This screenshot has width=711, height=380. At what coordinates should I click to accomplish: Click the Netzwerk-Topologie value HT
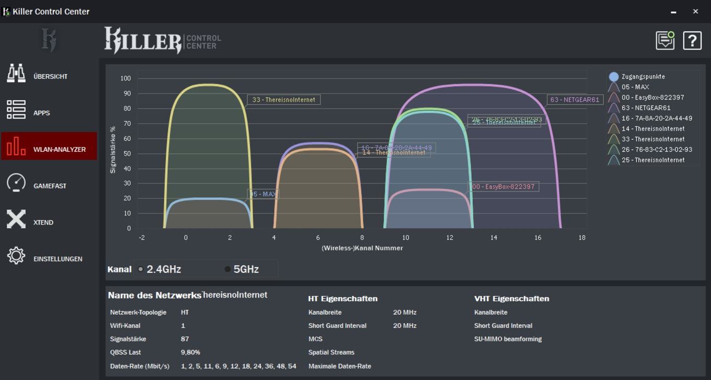pos(185,312)
